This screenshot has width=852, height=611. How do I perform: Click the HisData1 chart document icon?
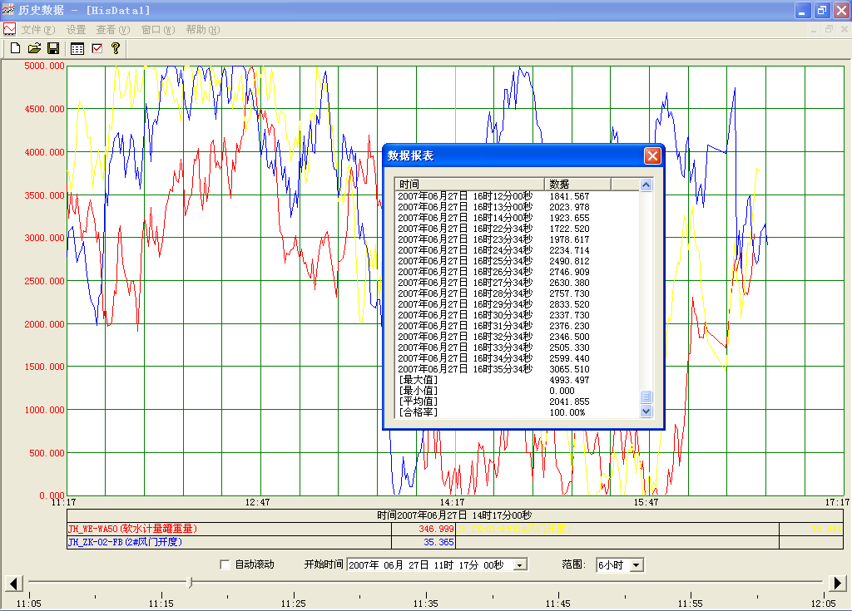tap(9, 29)
